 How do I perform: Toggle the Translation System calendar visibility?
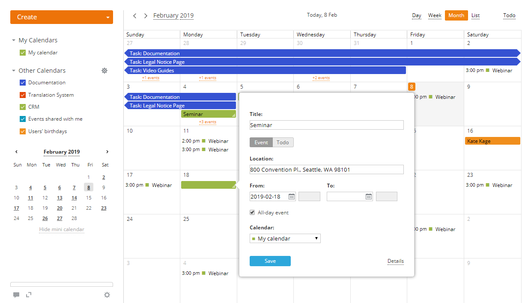[22, 95]
